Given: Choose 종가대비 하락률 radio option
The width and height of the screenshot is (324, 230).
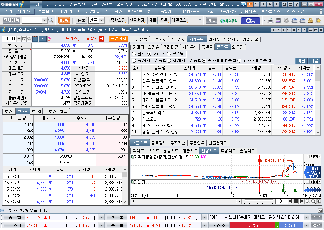Looking at the screenshot, I should click(204, 60).
